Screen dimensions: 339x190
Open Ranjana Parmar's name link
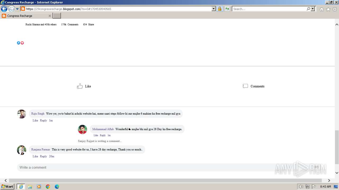[x=41, y=150]
